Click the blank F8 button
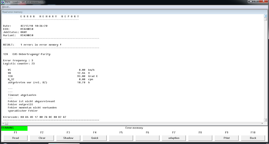Image resolution: width=269 pixels, height=144 pixels. pyautogui.click(x=200, y=138)
